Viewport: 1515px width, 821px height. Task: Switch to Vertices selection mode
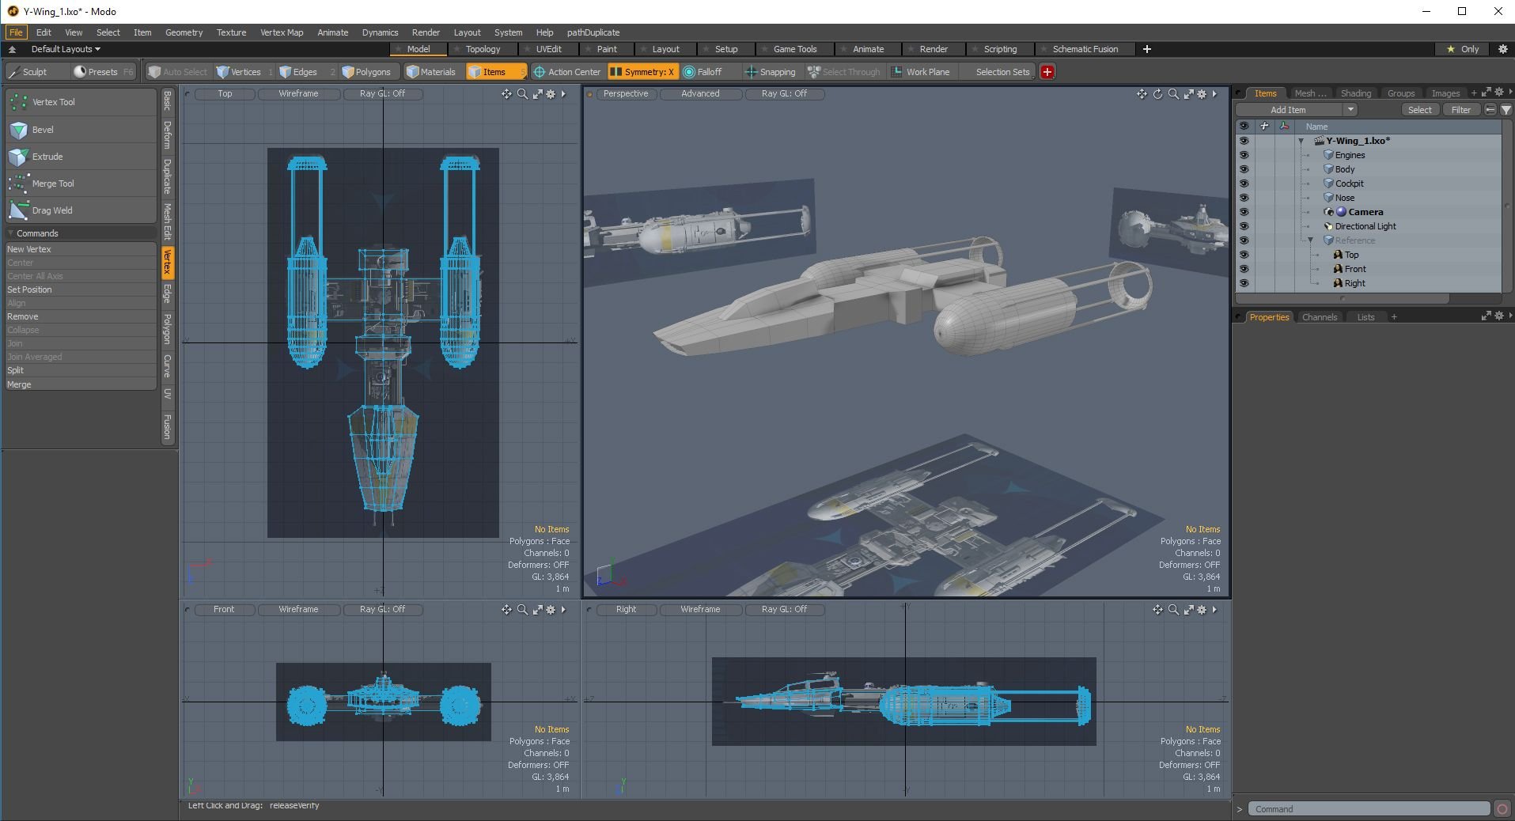(x=244, y=72)
